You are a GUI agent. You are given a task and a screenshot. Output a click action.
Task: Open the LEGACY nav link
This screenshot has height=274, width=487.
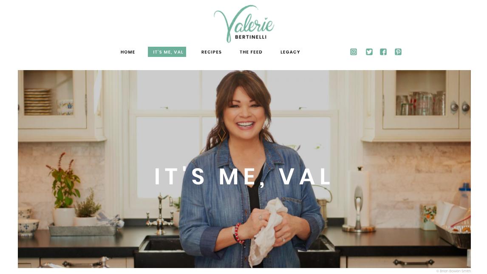click(290, 52)
